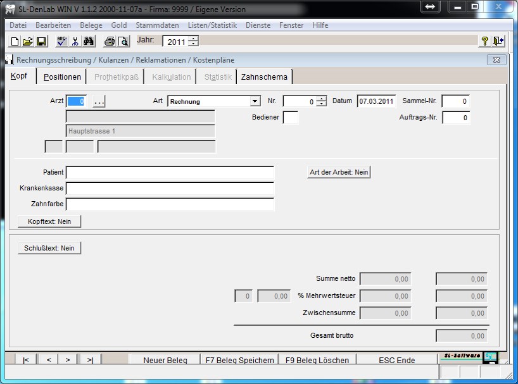Click the Krankenkasse text field

(170, 189)
